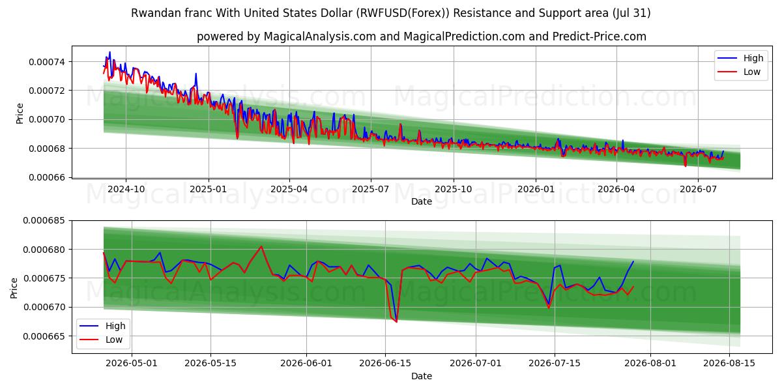Click the 2026-07 date tick label
Viewport: 782px width, 391px height.
tap(698, 189)
